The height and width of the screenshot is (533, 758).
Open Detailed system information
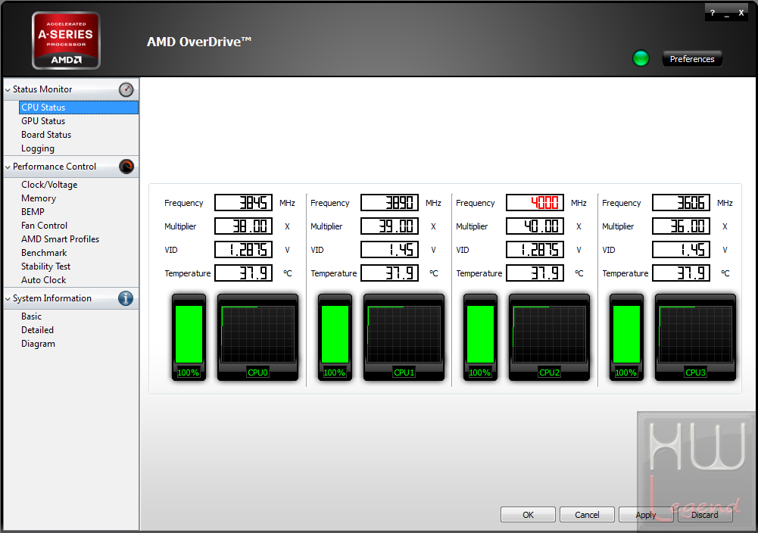37,330
